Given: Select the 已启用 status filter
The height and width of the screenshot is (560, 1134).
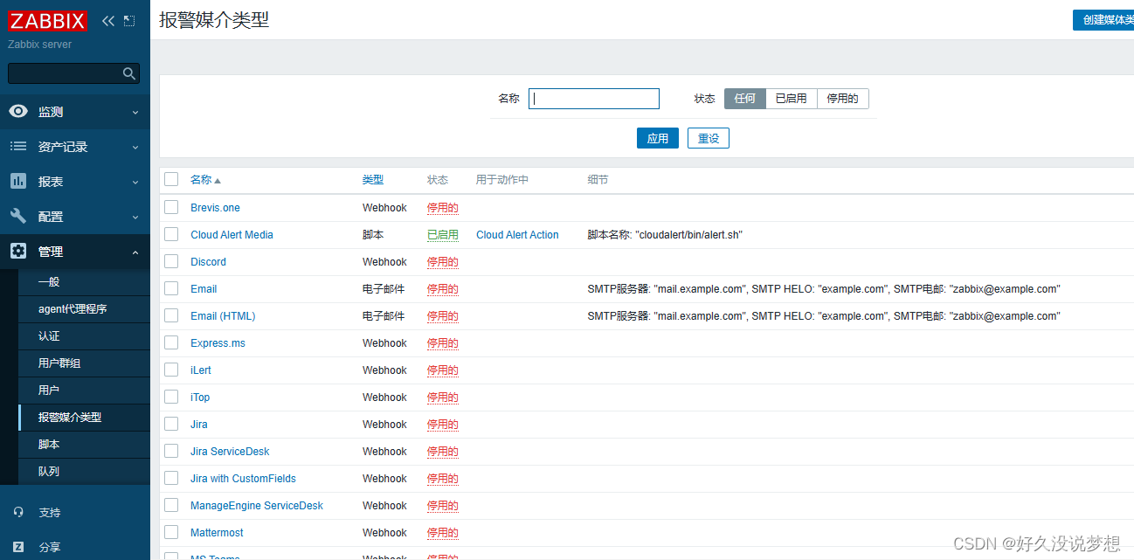Looking at the screenshot, I should pos(792,99).
